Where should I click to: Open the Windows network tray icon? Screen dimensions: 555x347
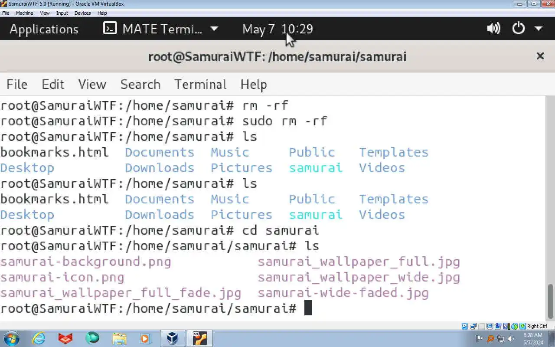pos(501,339)
